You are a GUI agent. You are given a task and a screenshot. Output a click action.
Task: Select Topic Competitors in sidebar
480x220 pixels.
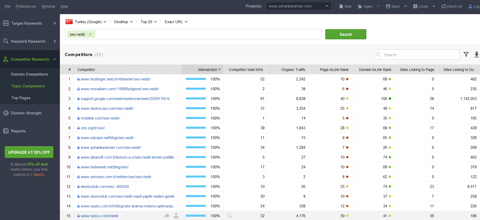point(28,86)
